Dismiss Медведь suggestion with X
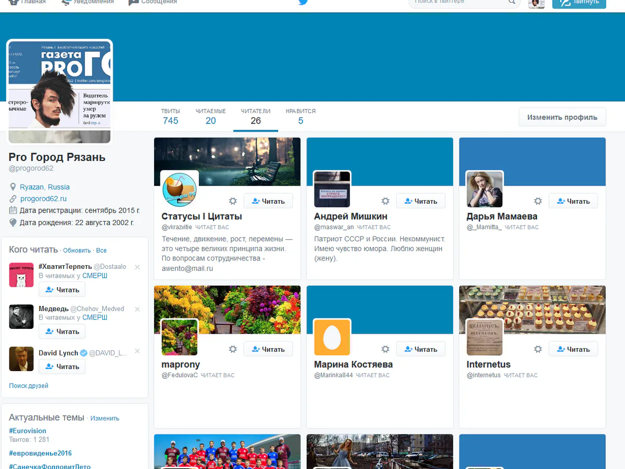The image size is (625, 469). point(137,309)
